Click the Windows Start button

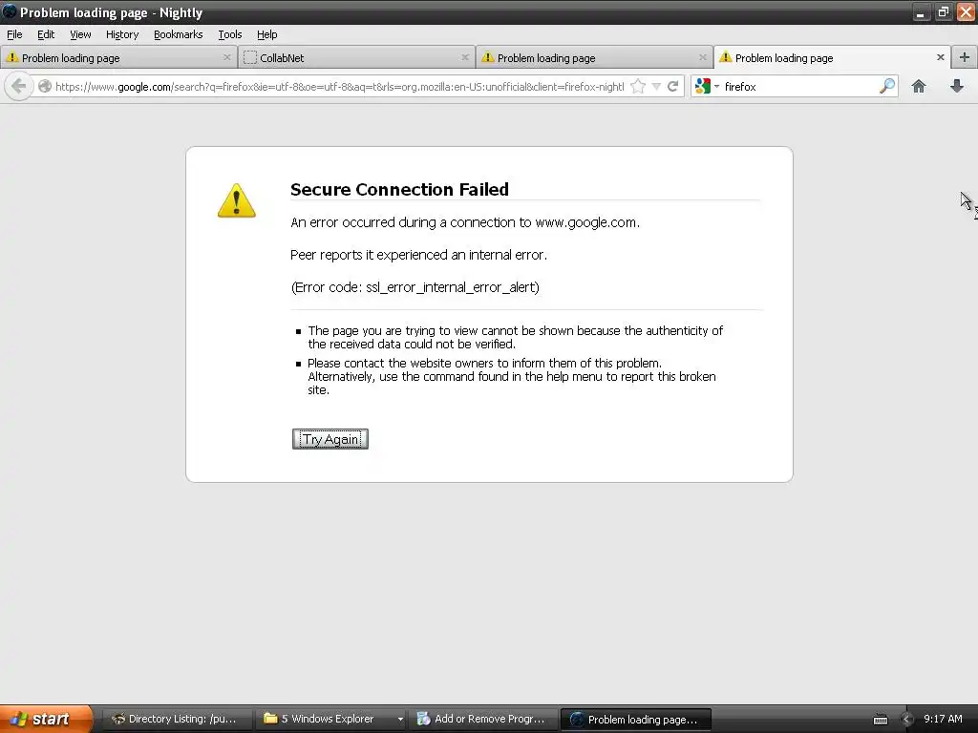pyautogui.click(x=45, y=719)
